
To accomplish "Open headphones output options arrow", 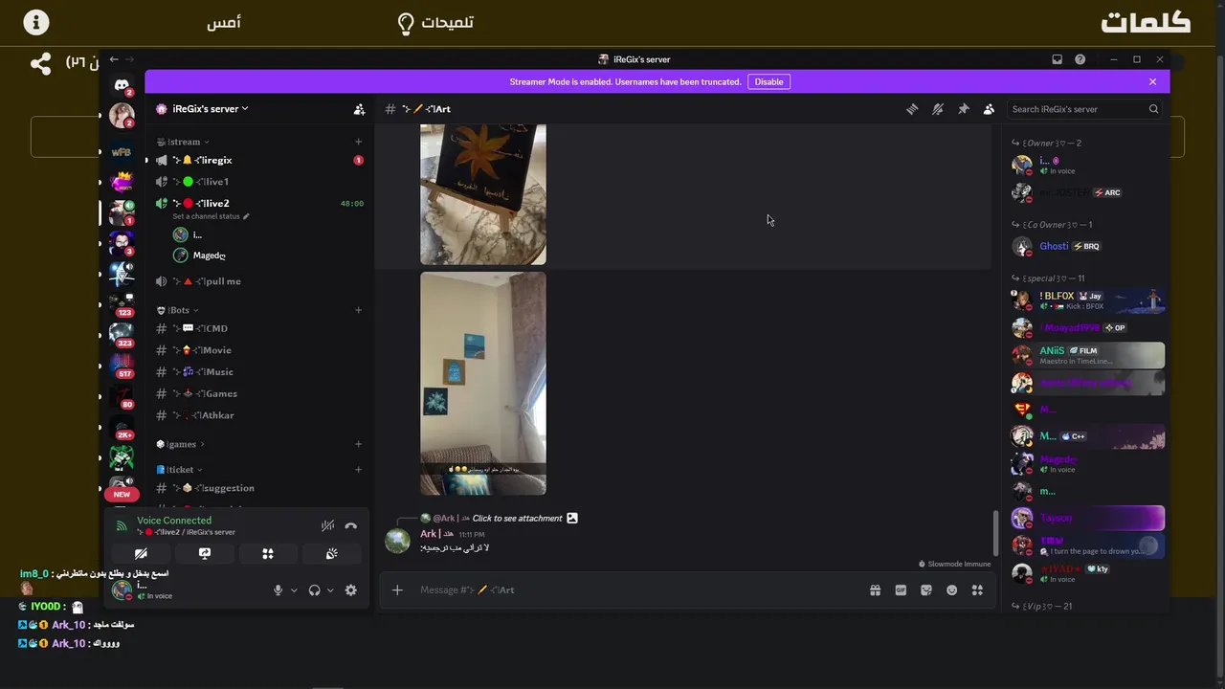I will tap(330, 590).
